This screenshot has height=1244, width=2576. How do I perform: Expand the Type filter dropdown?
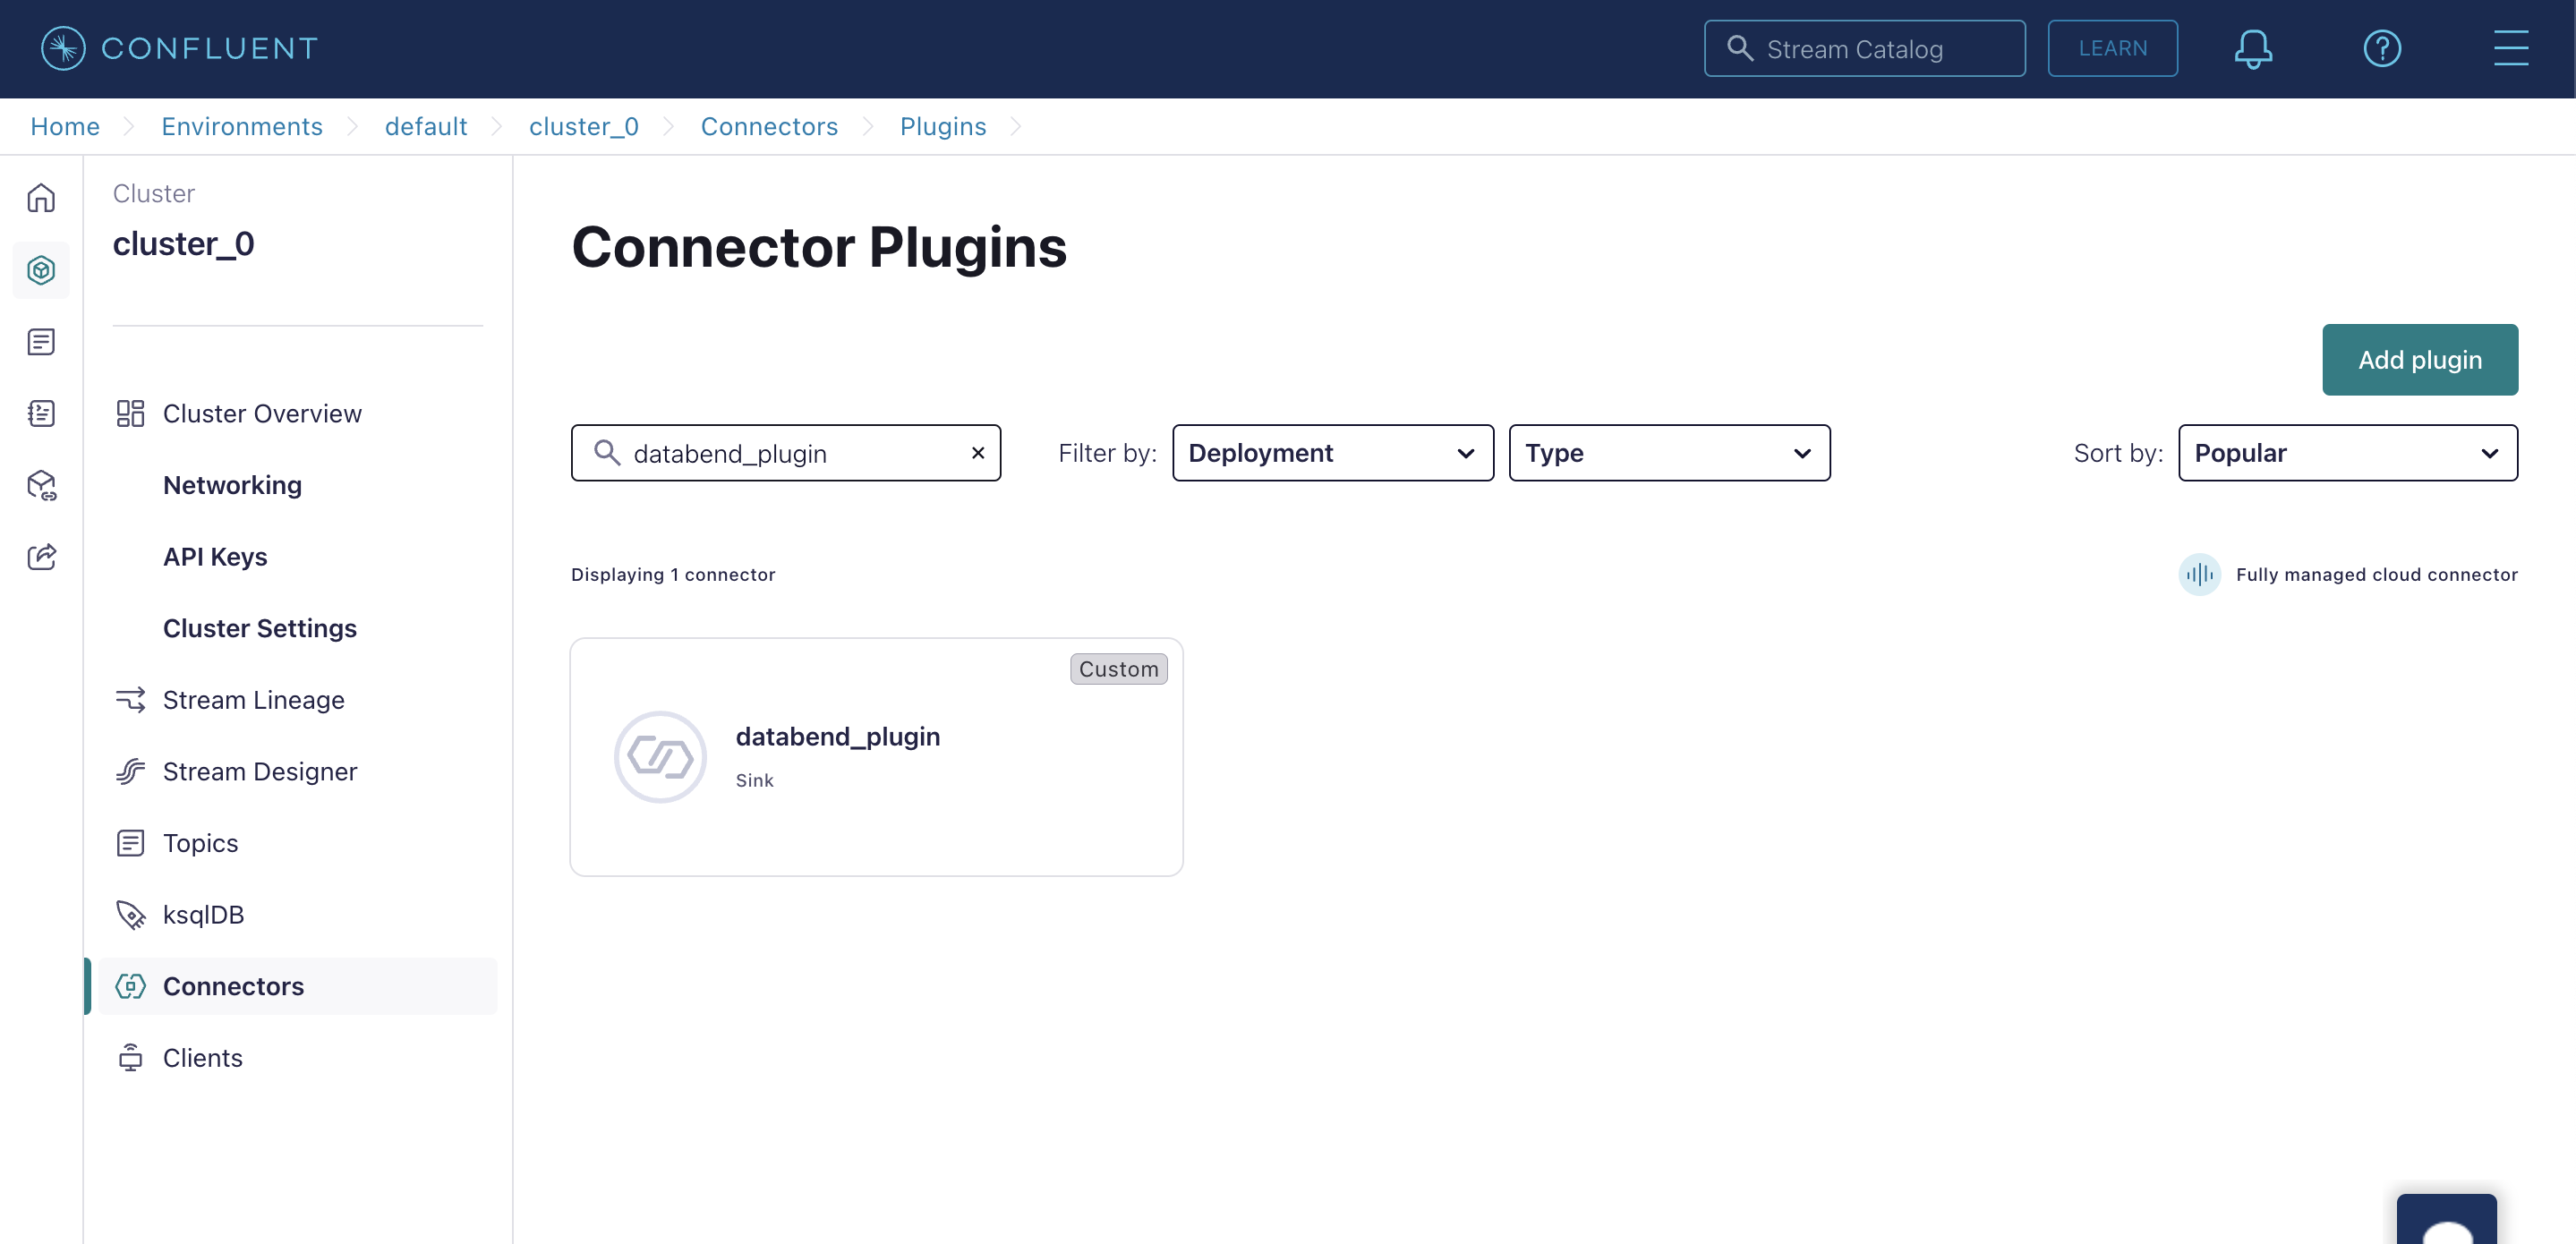click(x=1669, y=453)
